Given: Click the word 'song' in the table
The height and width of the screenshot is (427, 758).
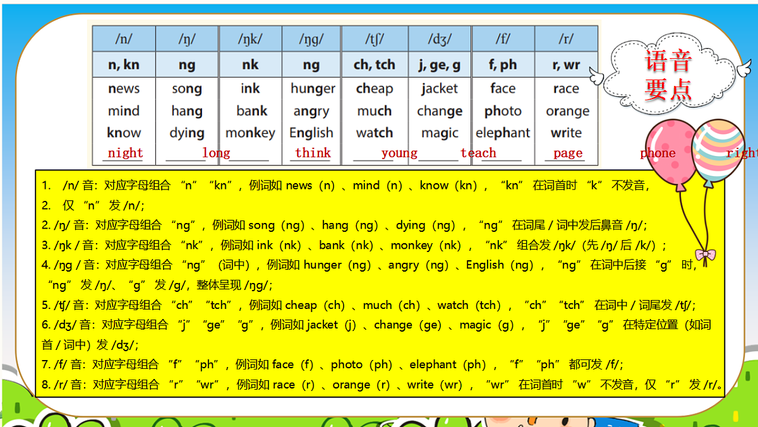Looking at the screenshot, I should click(187, 89).
